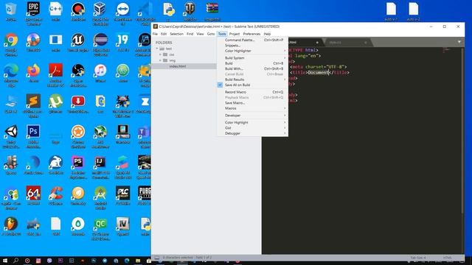Image resolution: width=472 pixels, height=265 pixels.
Task: Click the sidebar toggle icon in status bar
Action: point(156,258)
